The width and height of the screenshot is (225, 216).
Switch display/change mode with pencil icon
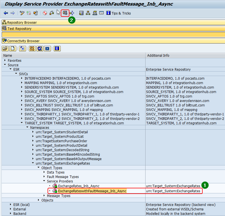point(22,13)
